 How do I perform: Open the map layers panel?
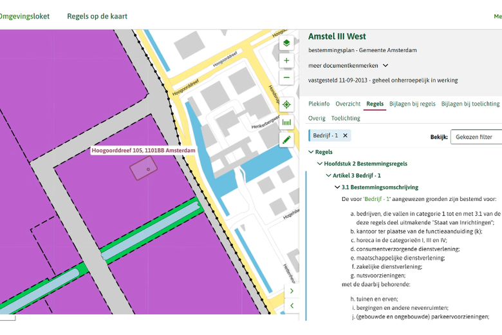[286, 43]
